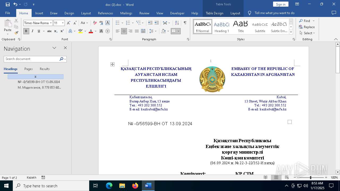340x191 pixels.
Task: Apply strikethrough formatting
Action: pos(49,31)
